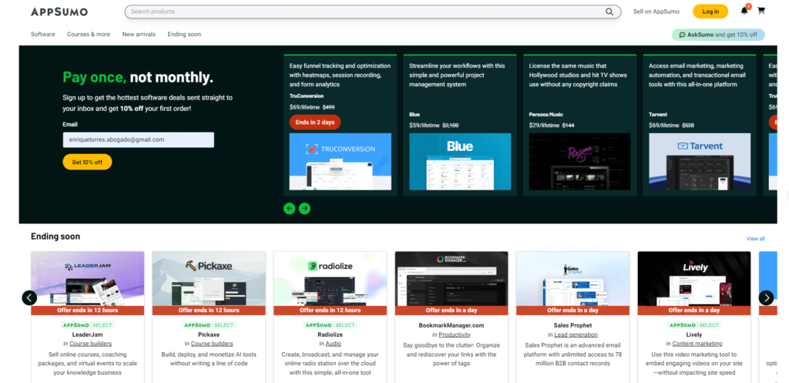This screenshot has width=789, height=383.
Task: Click the Log in button
Action: 710,12
